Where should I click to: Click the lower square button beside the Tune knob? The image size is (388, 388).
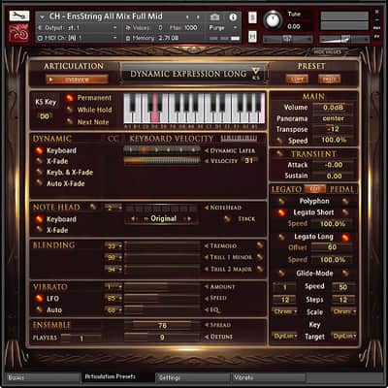[x=252, y=37]
